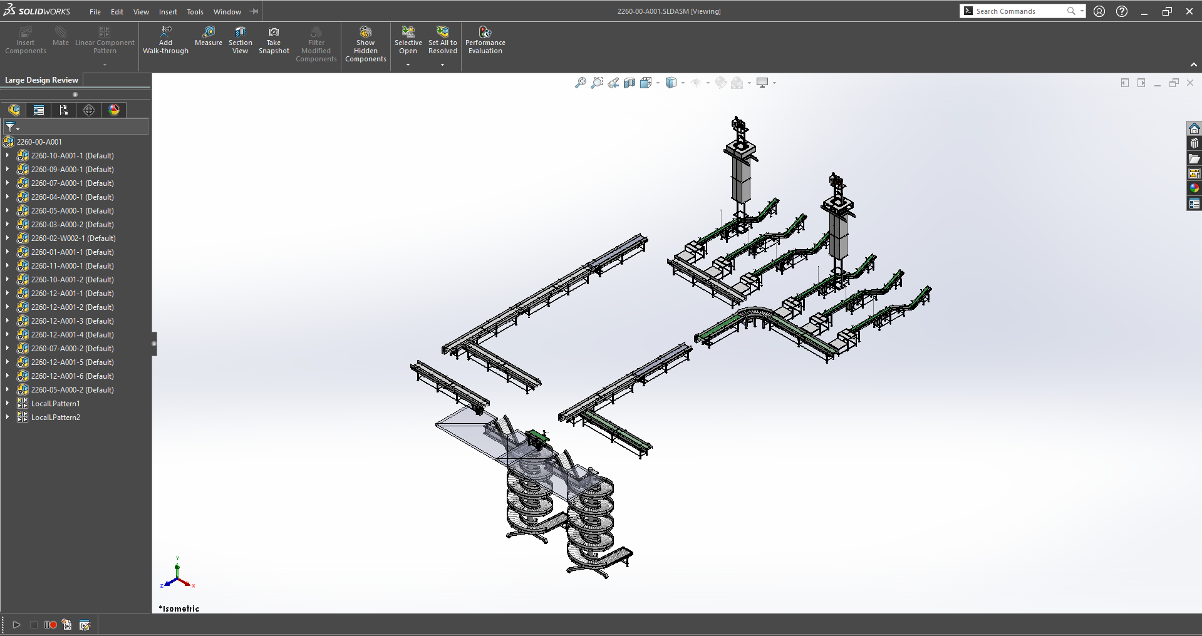The height and width of the screenshot is (636, 1202).
Task: Expand the 2260-10-A001-1 tree node
Action: point(7,156)
